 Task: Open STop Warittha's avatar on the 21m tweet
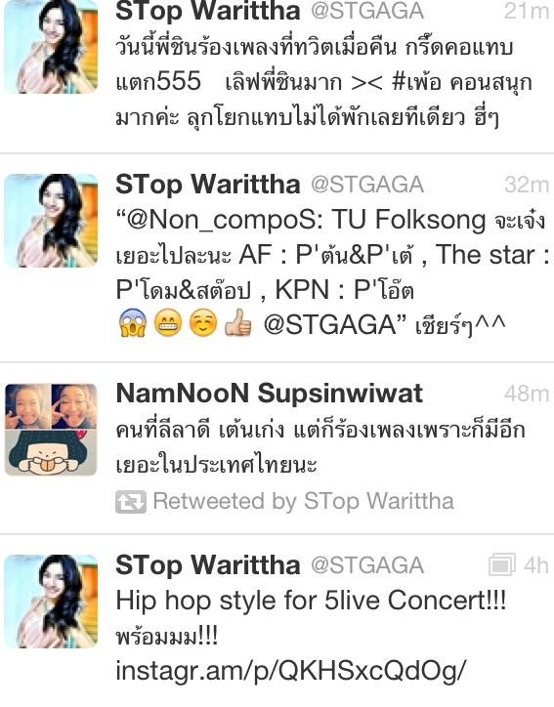(x=51, y=47)
